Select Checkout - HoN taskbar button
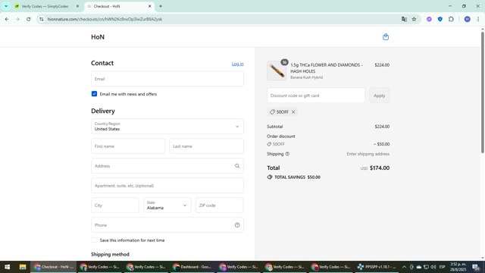This screenshot has height=273, width=485. tap(54, 267)
